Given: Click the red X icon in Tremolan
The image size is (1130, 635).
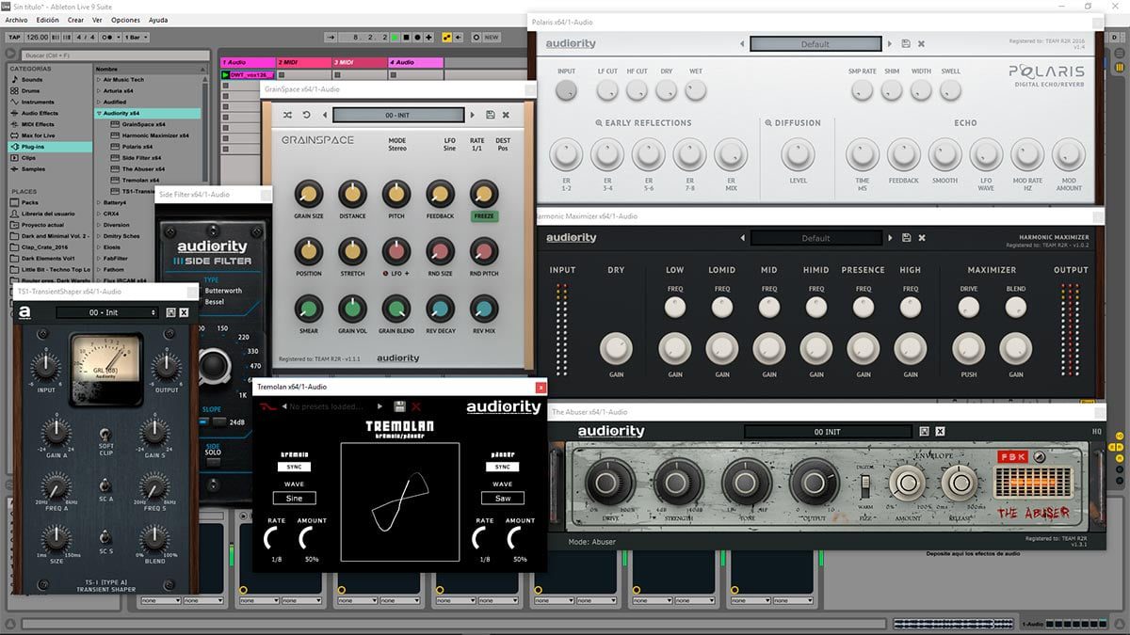Looking at the screenshot, I should point(416,406).
